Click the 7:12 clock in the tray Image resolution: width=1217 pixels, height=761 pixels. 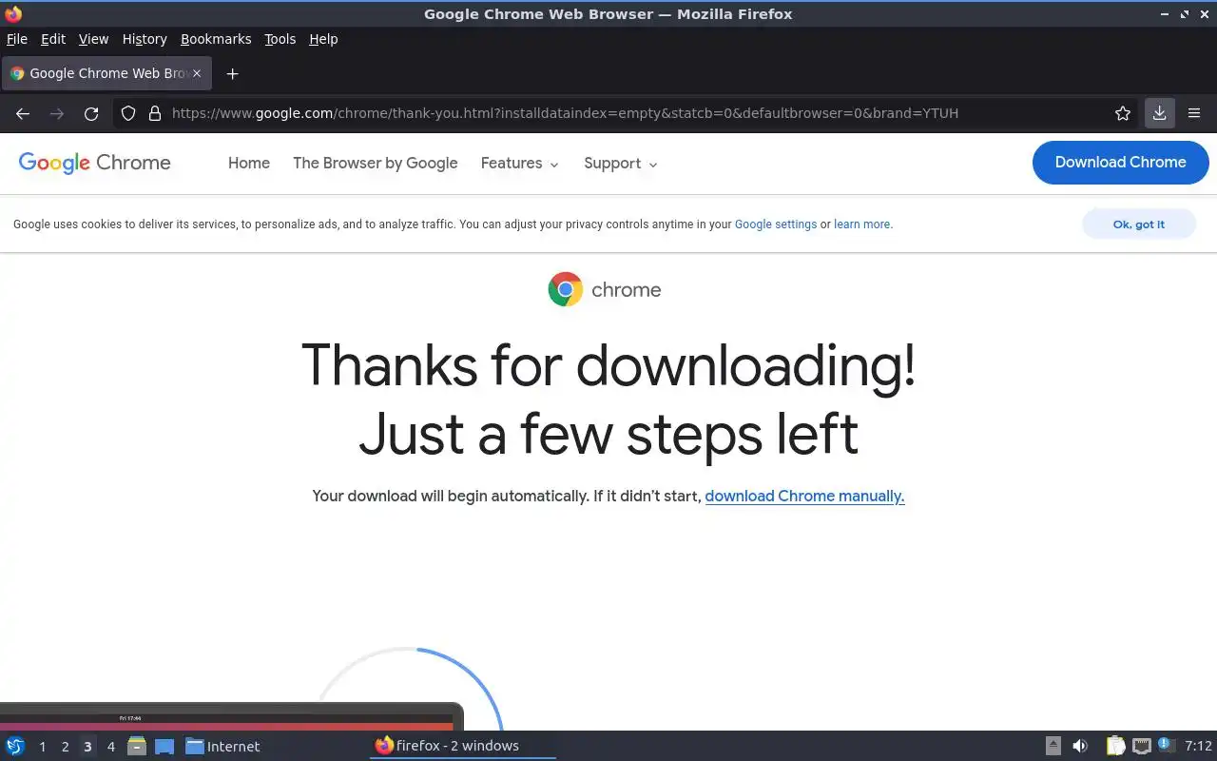tap(1199, 746)
